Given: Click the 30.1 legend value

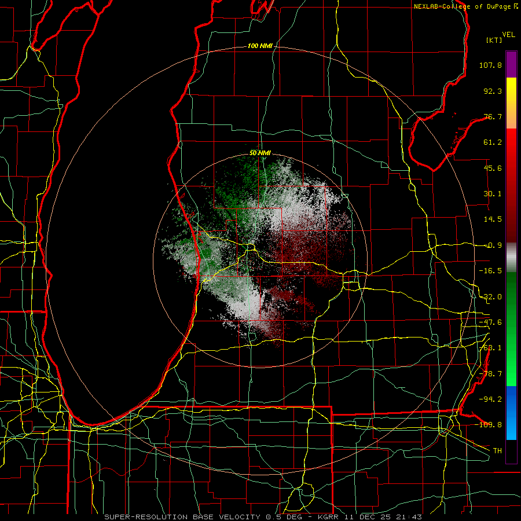Looking at the screenshot, I should [493, 194].
